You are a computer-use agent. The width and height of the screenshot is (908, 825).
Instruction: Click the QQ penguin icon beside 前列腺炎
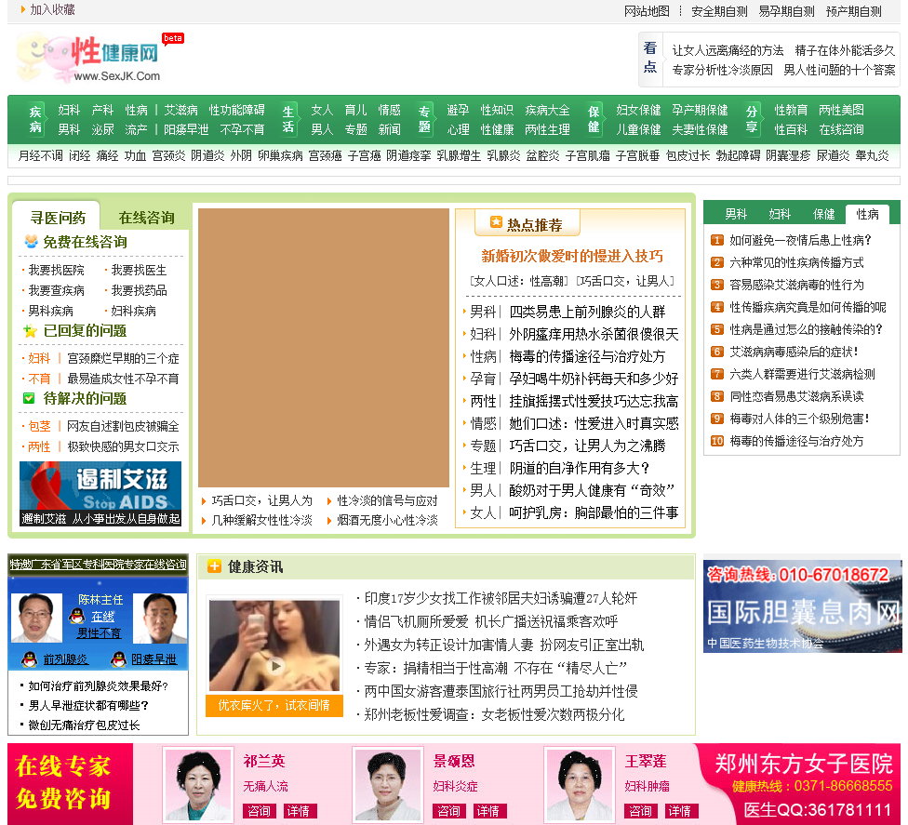tap(29, 659)
